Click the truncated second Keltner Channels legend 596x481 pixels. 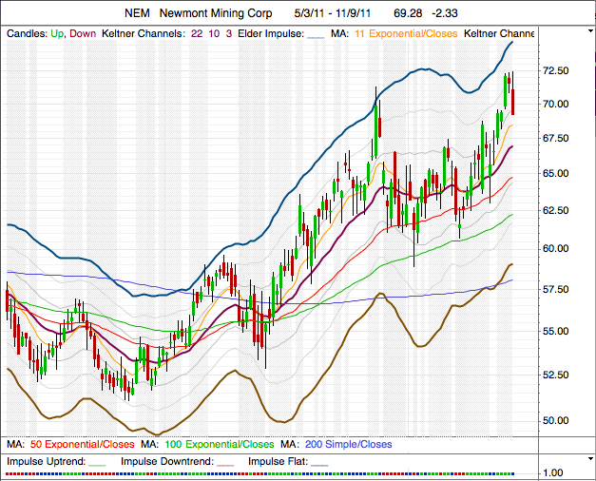[x=499, y=34]
